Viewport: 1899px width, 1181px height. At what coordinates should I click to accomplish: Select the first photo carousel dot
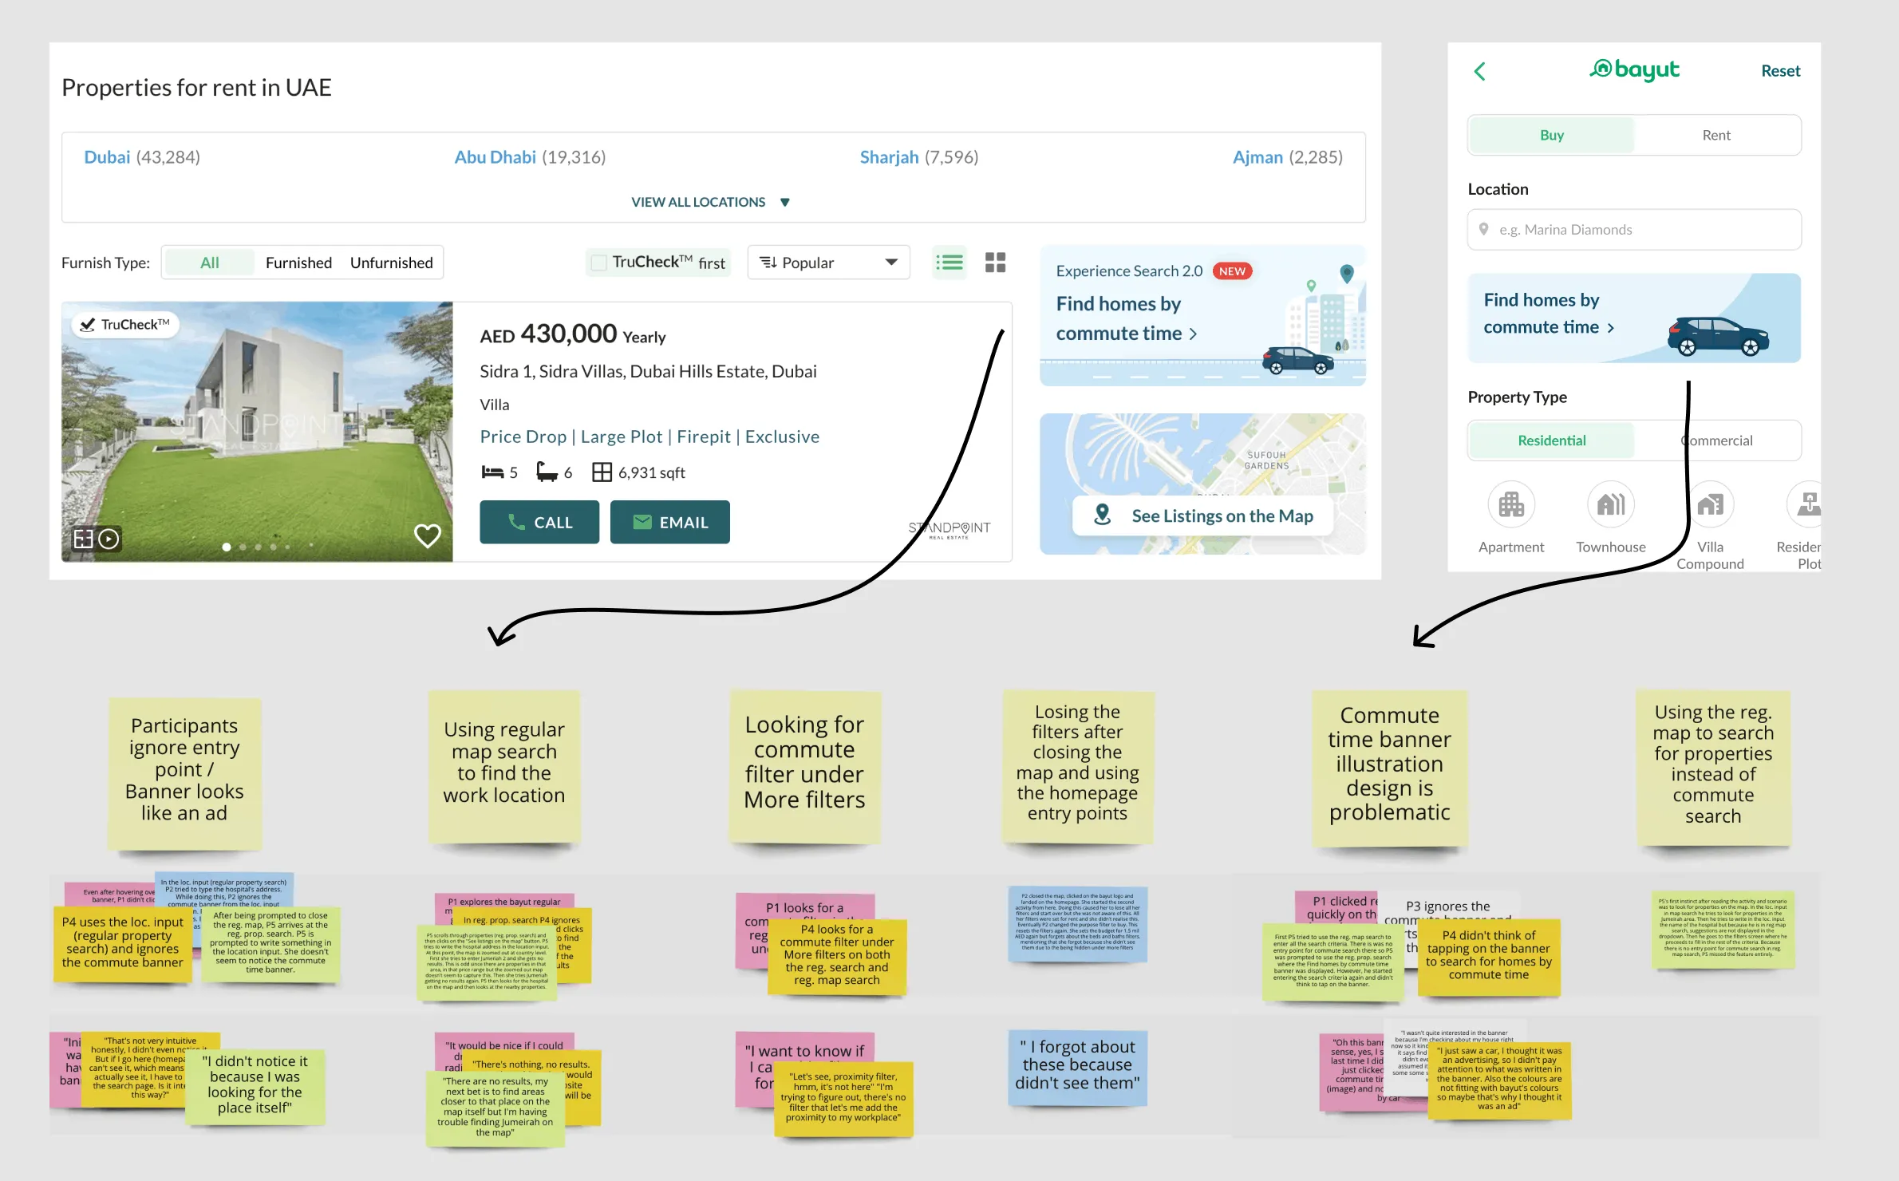click(227, 547)
